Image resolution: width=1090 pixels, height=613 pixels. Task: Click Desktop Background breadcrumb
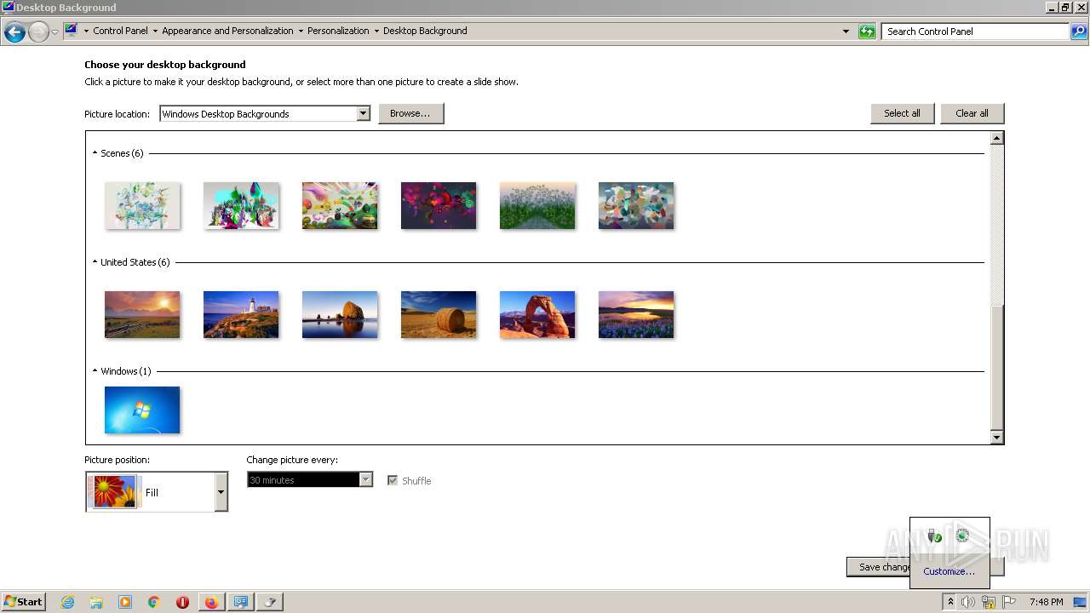pos(425,31)
